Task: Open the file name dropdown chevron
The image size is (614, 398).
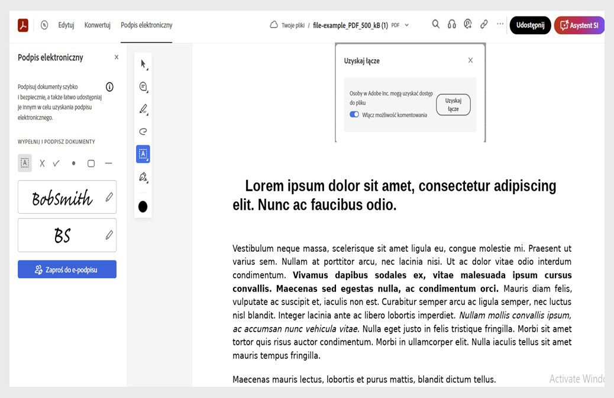Action: pos(406,26)
